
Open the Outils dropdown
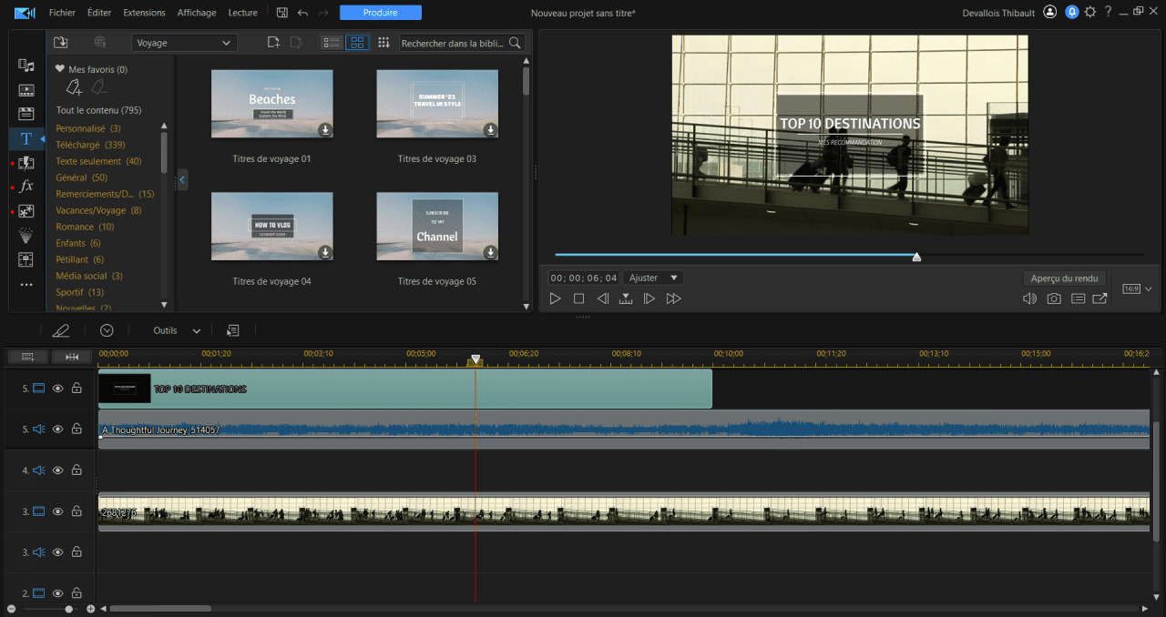tap(176, 330)
